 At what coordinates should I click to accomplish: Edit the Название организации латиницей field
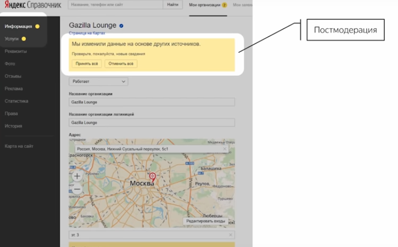[x=152, y=123]
